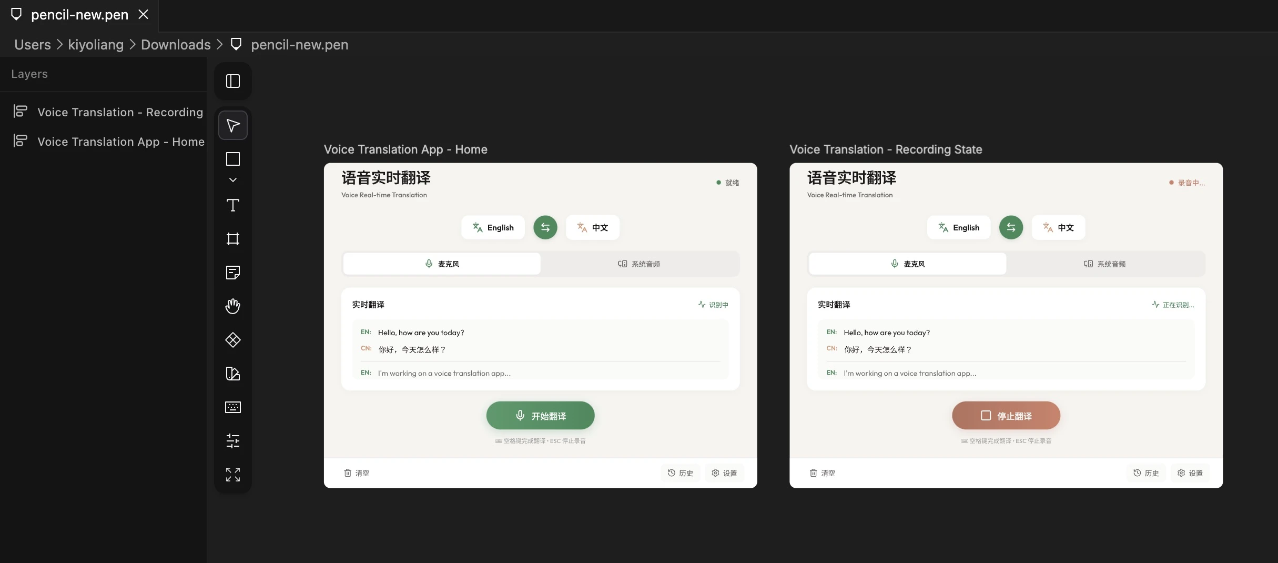
Task: Select the Text tool
Action: (232, 205)
